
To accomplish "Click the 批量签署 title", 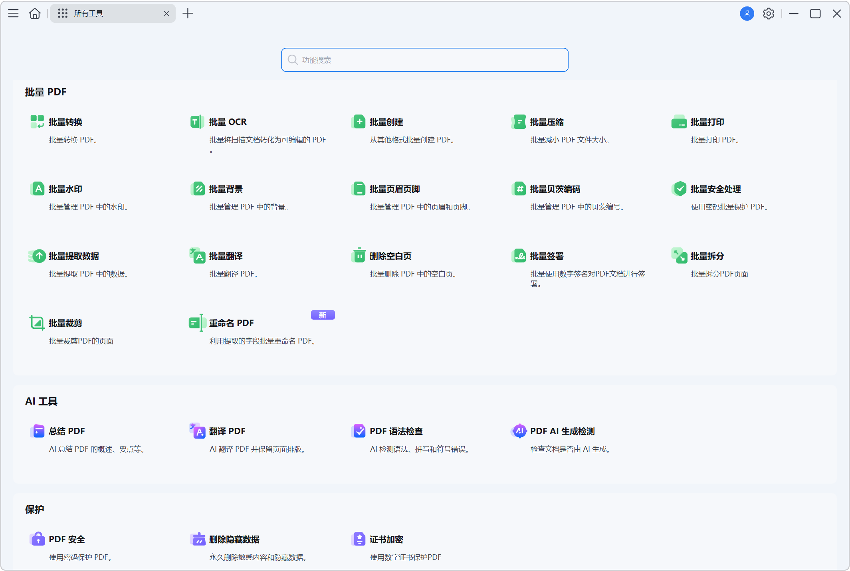I will click(547, 256).
